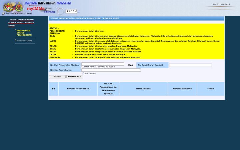
Task: Open MYONLINE*PEMBANTU RUMAH ASING / PEKERJA ASING menu
Action: tap(21, 23)
